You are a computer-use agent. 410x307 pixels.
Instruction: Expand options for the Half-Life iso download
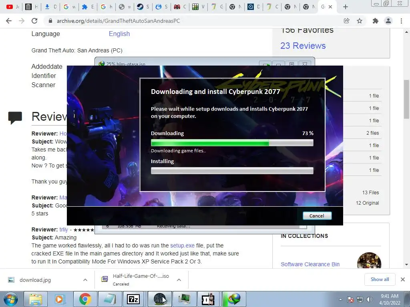[179, 280]
